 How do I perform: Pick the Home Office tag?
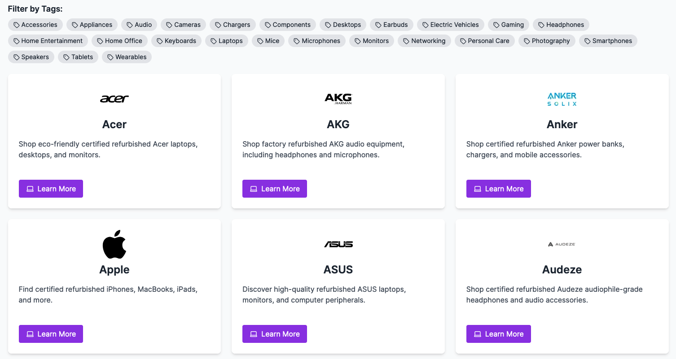click(119, 41)
